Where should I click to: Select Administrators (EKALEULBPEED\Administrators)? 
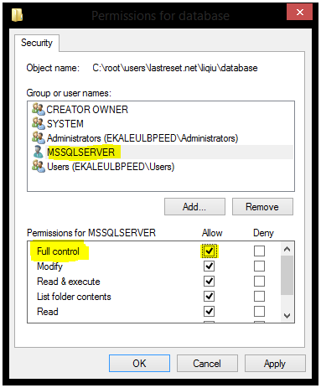(x=142, y=138)
